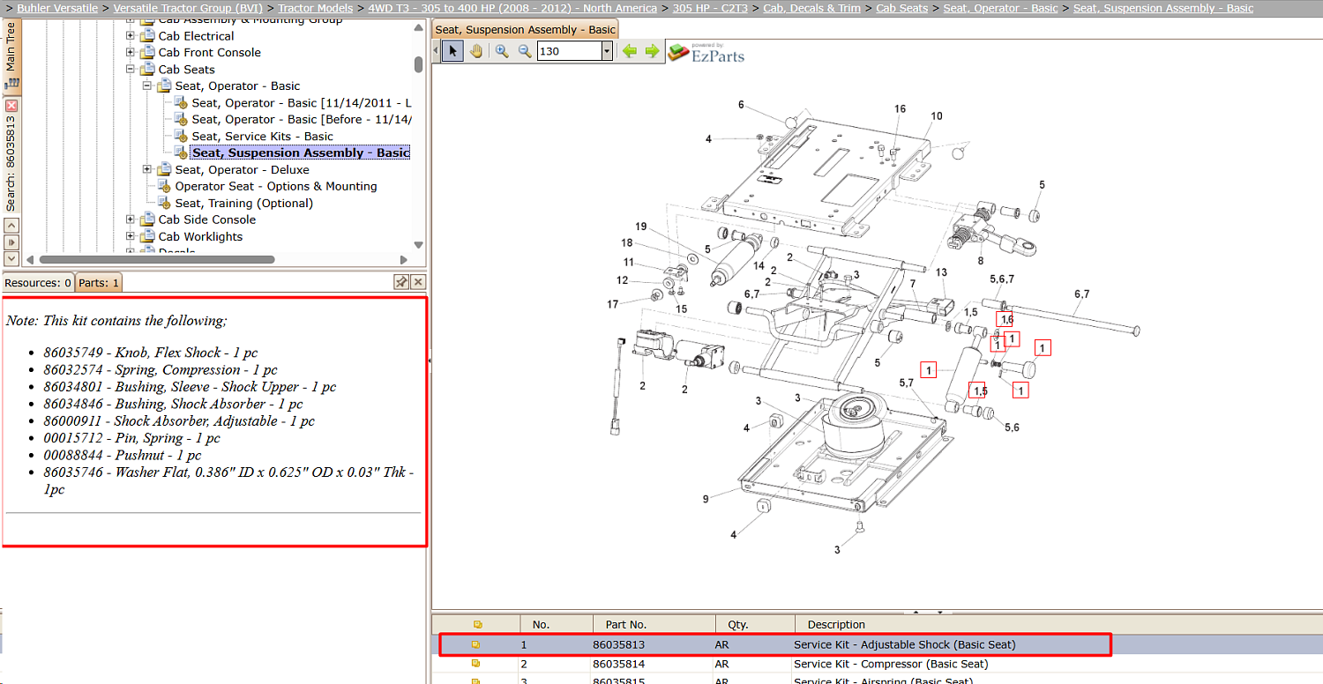Select the Seat, Suspension Assembly - Basic diagram tab
The image size is (1323, 684).
525,30
